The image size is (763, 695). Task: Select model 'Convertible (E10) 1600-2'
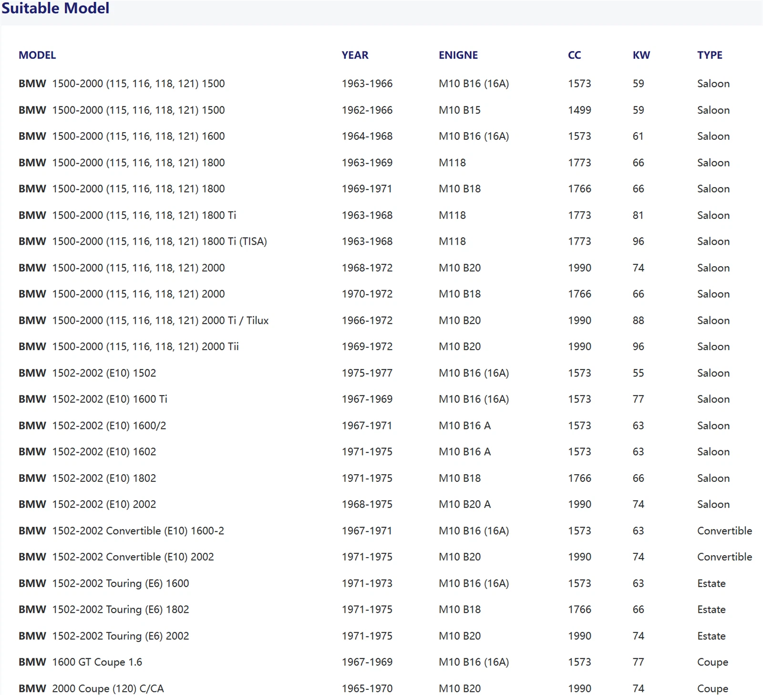[121, 531]
